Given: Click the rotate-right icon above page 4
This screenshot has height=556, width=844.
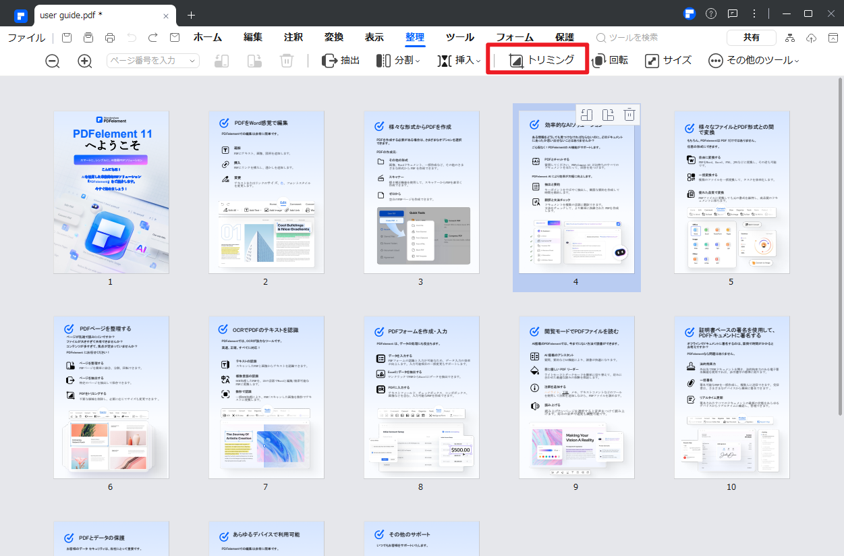Looking at the screenshot, I should 608,115.
